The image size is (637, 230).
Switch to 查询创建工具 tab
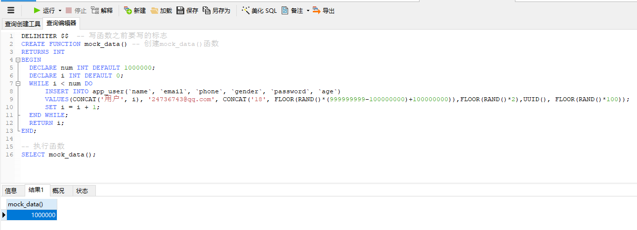point(22,24)
